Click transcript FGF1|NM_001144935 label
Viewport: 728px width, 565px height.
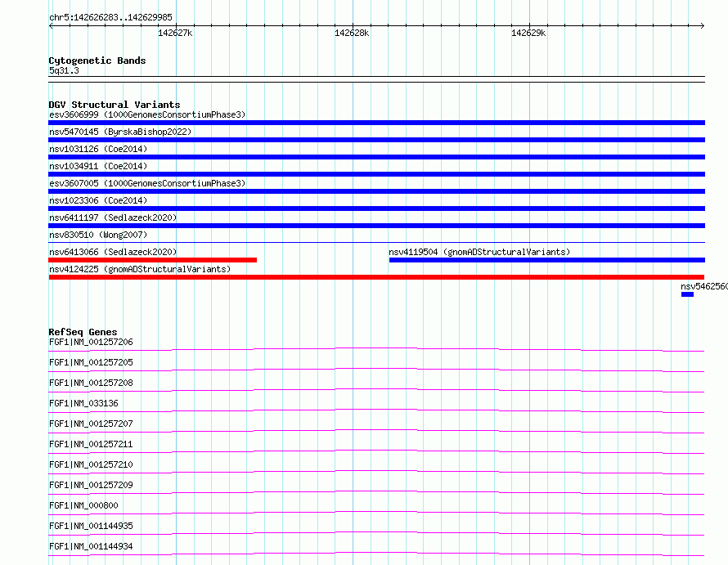91,526
